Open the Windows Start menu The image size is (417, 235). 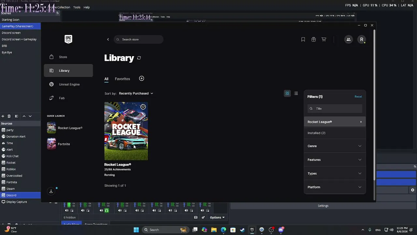tap(136, 230)
